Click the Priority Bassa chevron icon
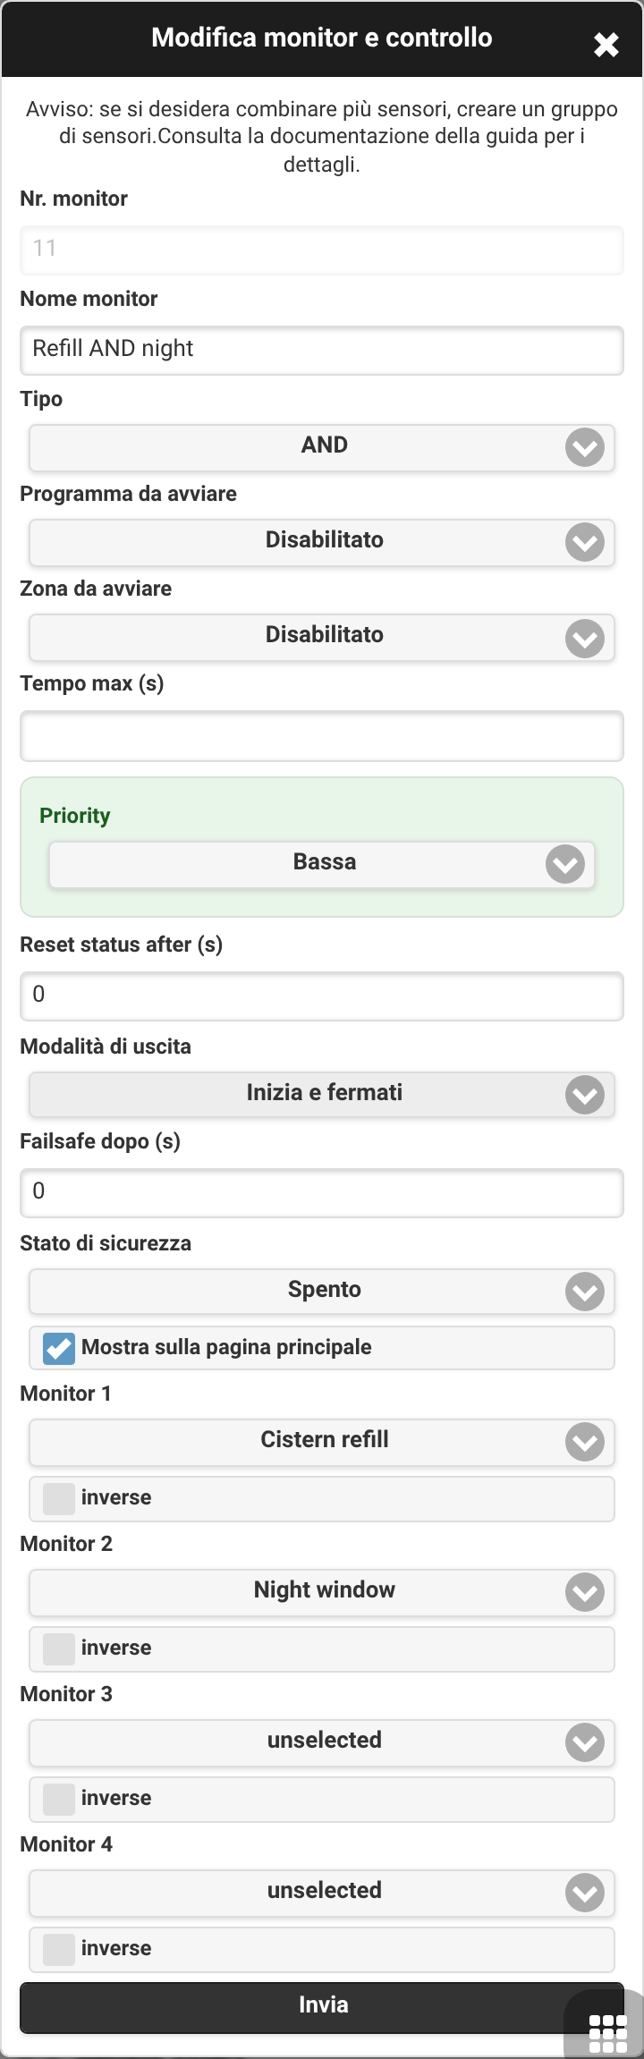Viewport: 644px width, 2059px height. [565, 864]
